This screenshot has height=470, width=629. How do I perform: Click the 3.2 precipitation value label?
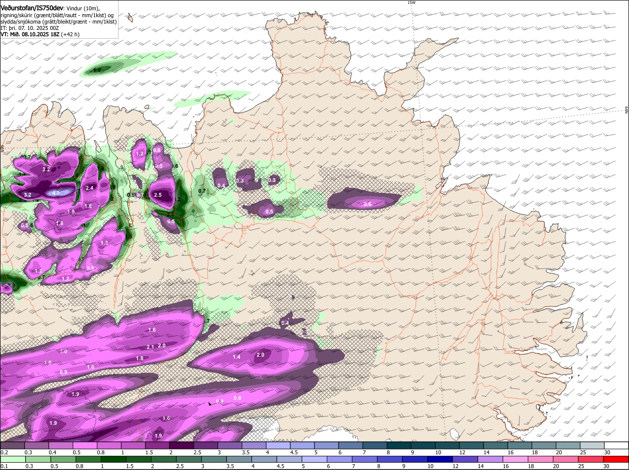28,195
